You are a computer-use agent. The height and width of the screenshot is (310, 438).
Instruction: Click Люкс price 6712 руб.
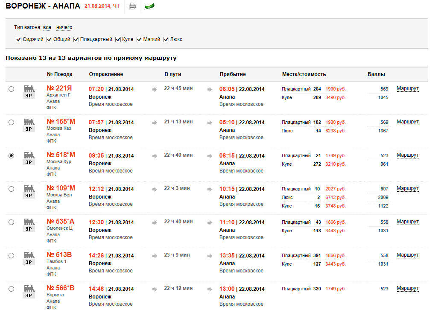tap(336, 197)
